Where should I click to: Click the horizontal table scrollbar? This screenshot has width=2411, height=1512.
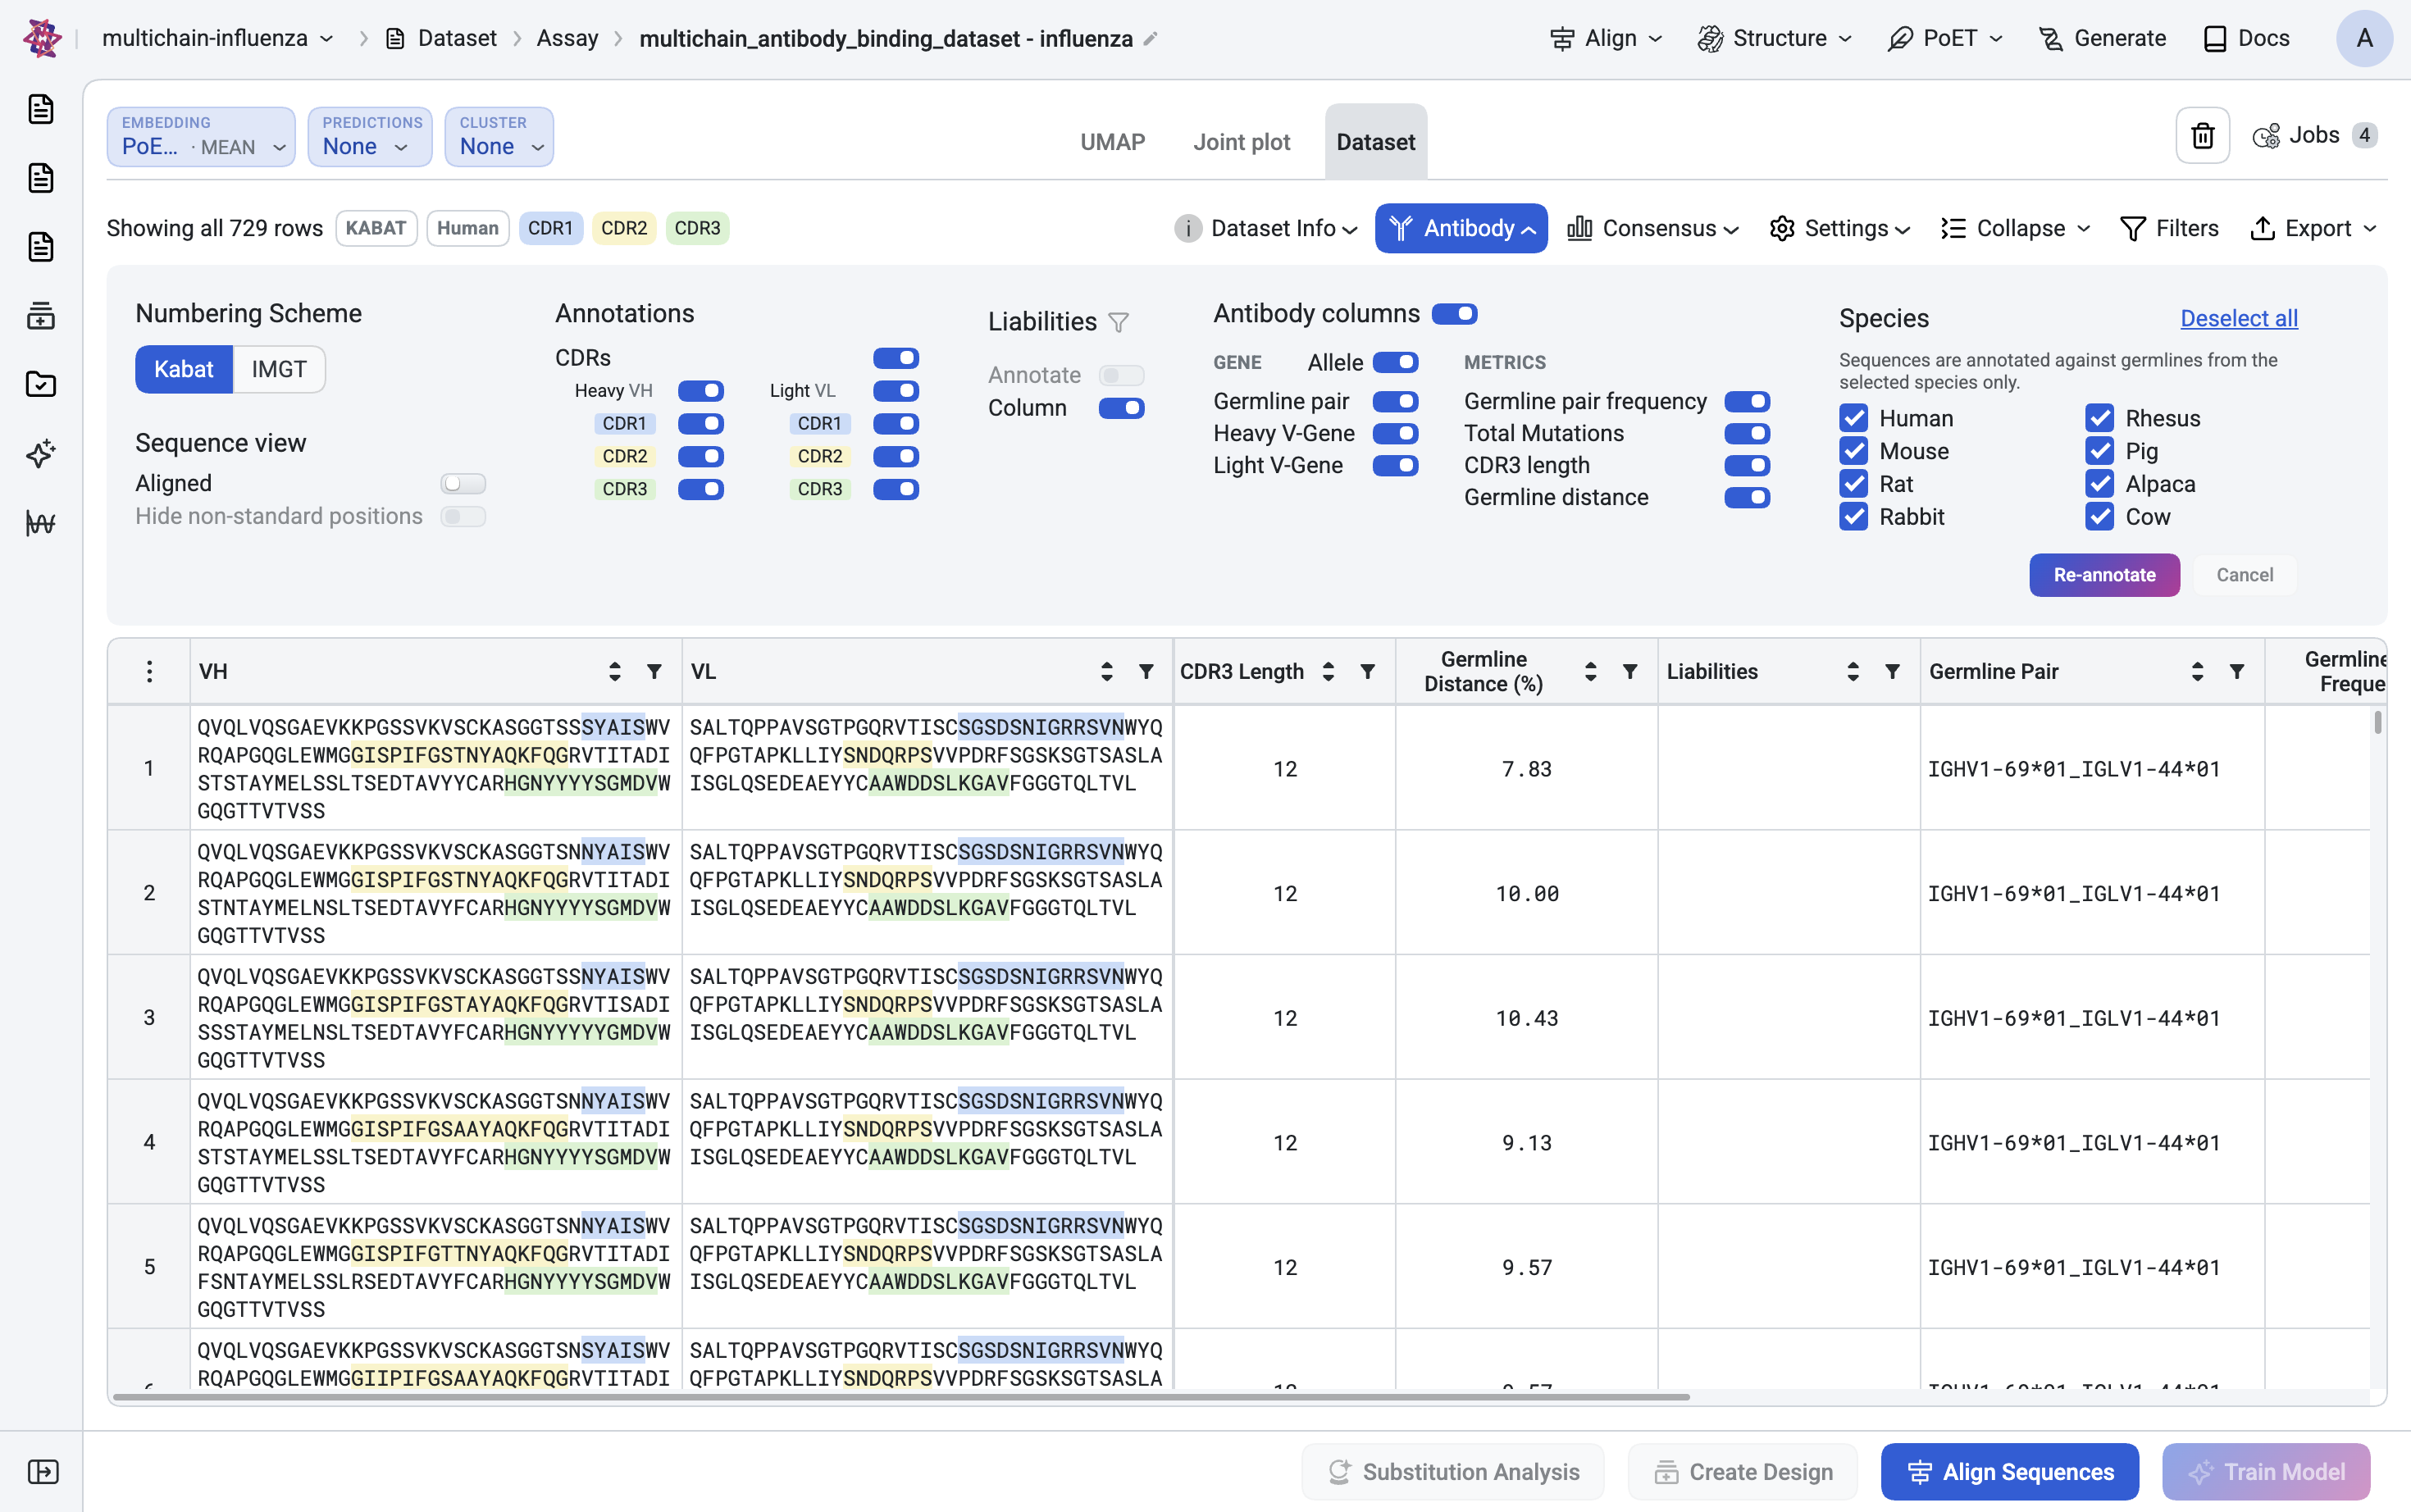coord(901,1397)
